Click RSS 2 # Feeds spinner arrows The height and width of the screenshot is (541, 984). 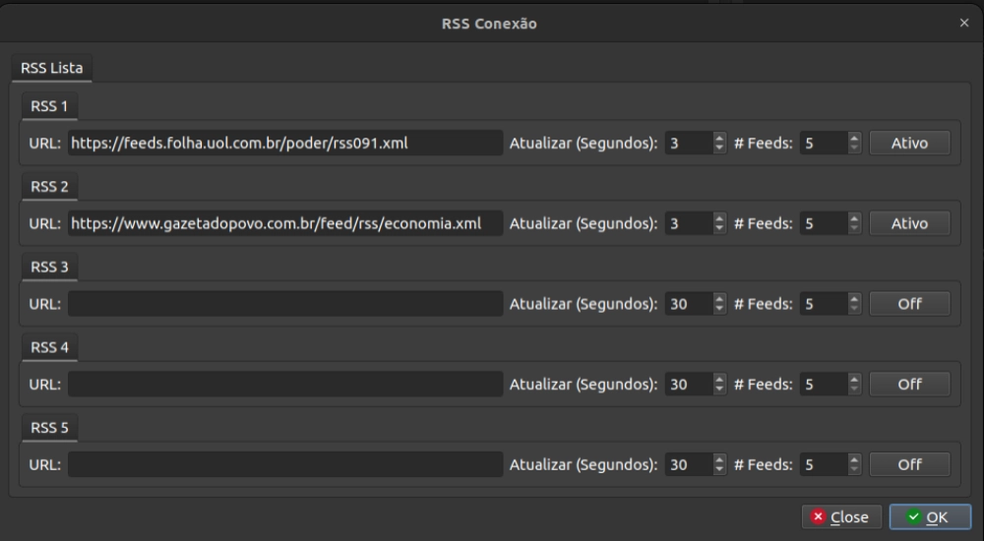(x=854, y=224)
